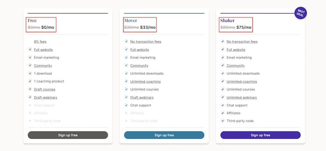Click the checkmark icon next to Mover "Chat support"

point(126,105)
